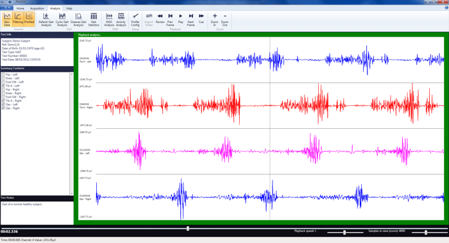The height and width of the screenshot is (243, 449).
Task: Click the Summary Contents scrollbar down arrow
Action: coord(72,194)
